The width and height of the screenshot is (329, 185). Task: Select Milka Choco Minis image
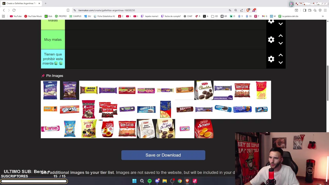(69, 90)
